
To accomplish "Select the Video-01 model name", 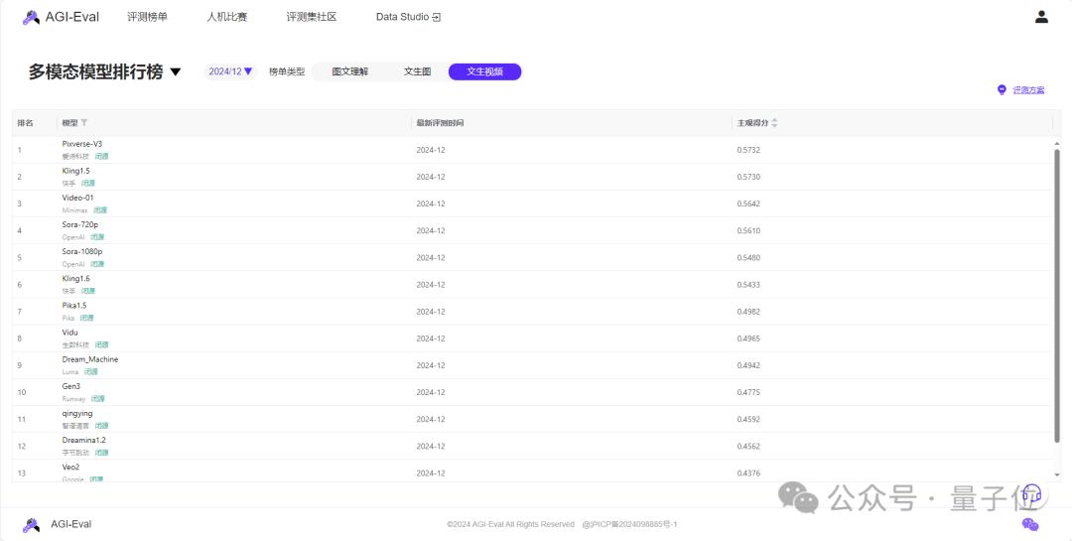I will pos(78,199).
